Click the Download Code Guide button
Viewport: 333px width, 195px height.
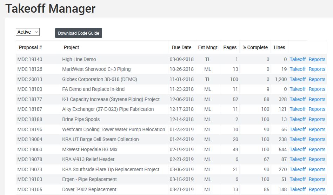coord(79,33)
